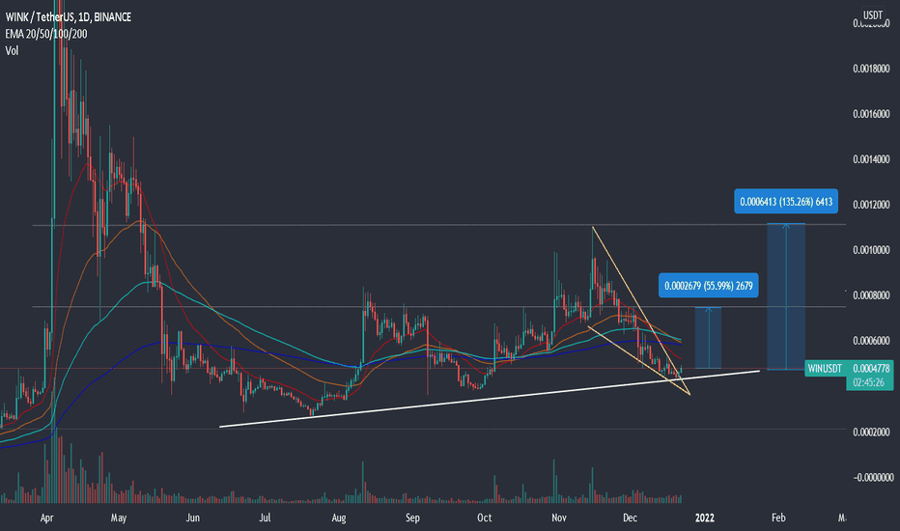900x531 pixels.
Task: Click the Jul label on time axis
Action: coord(265,517)
